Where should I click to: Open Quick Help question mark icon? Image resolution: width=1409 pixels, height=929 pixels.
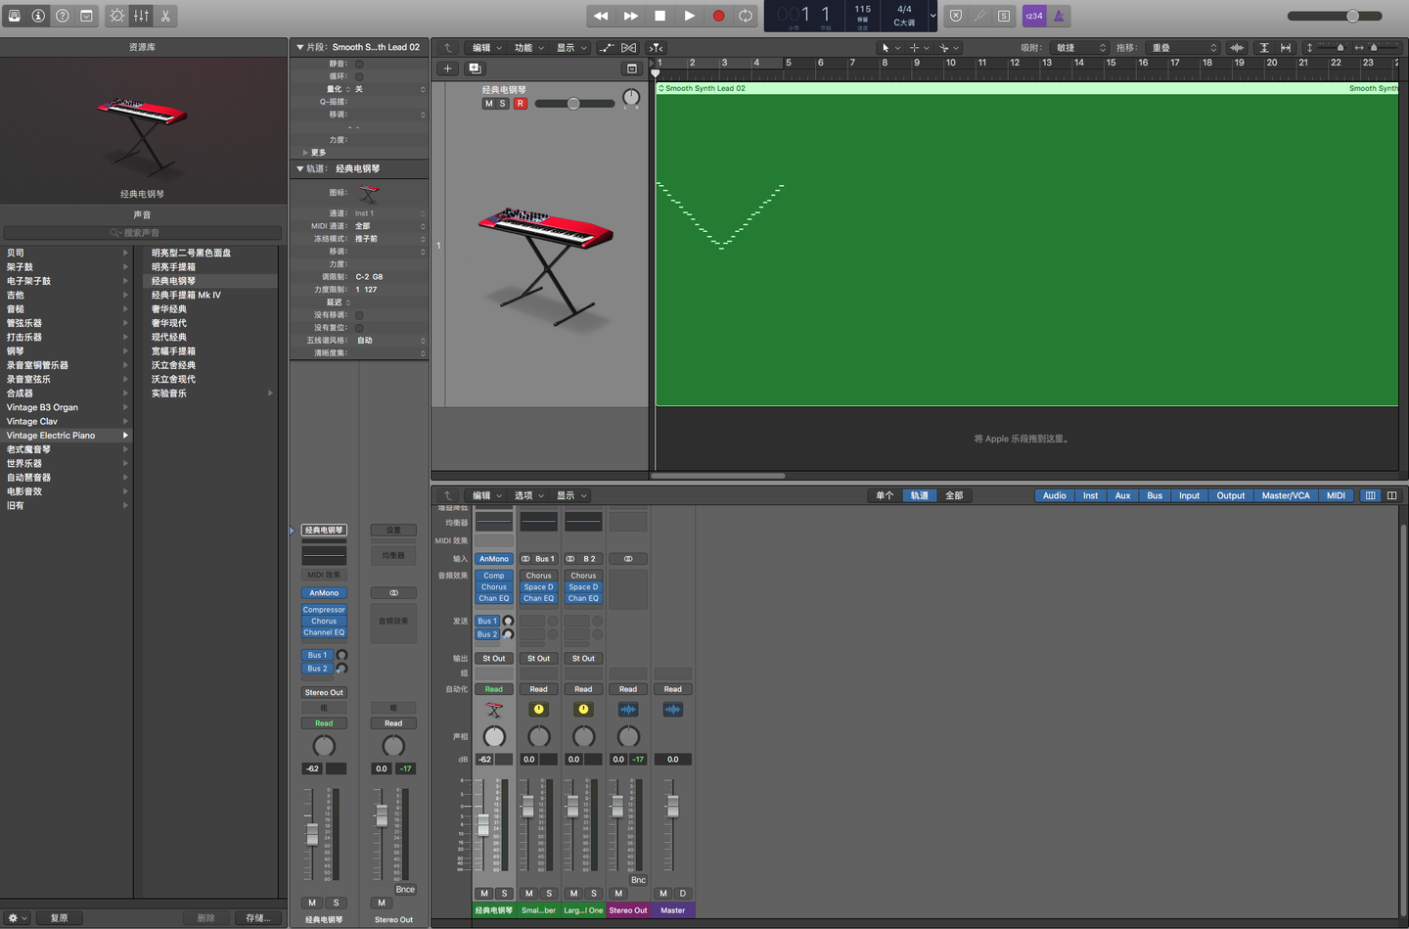pyautogui.click(x=63, y=16)
